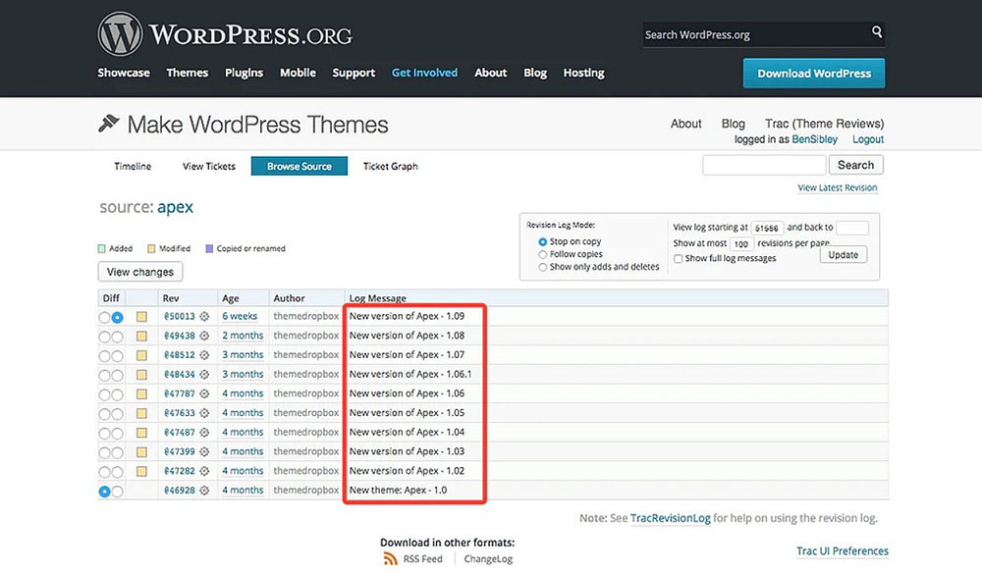Open changeset gear icon for revision 47787
982x573 pixels.
(204, 394)
